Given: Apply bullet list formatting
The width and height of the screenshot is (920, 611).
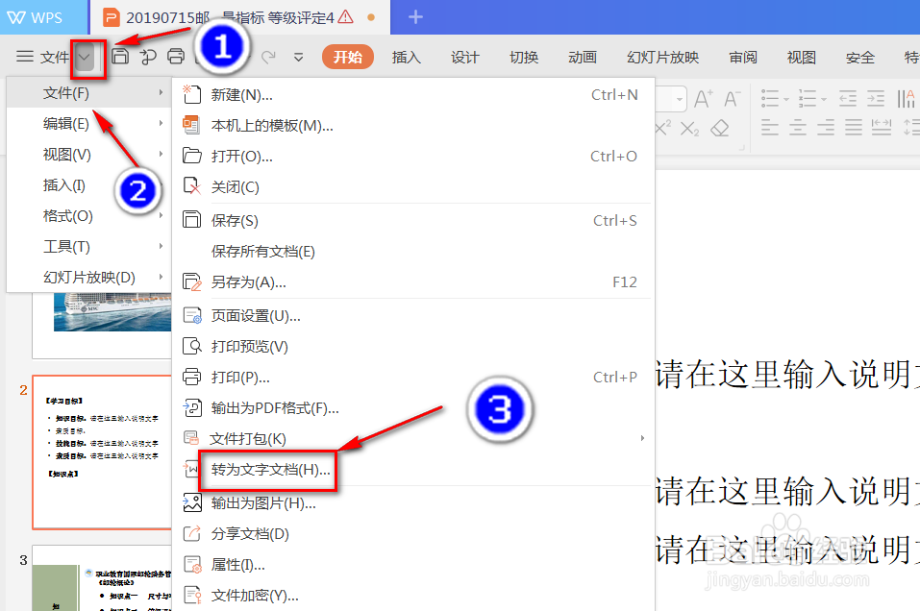Looking at the screenshot, I should (769, 98).
